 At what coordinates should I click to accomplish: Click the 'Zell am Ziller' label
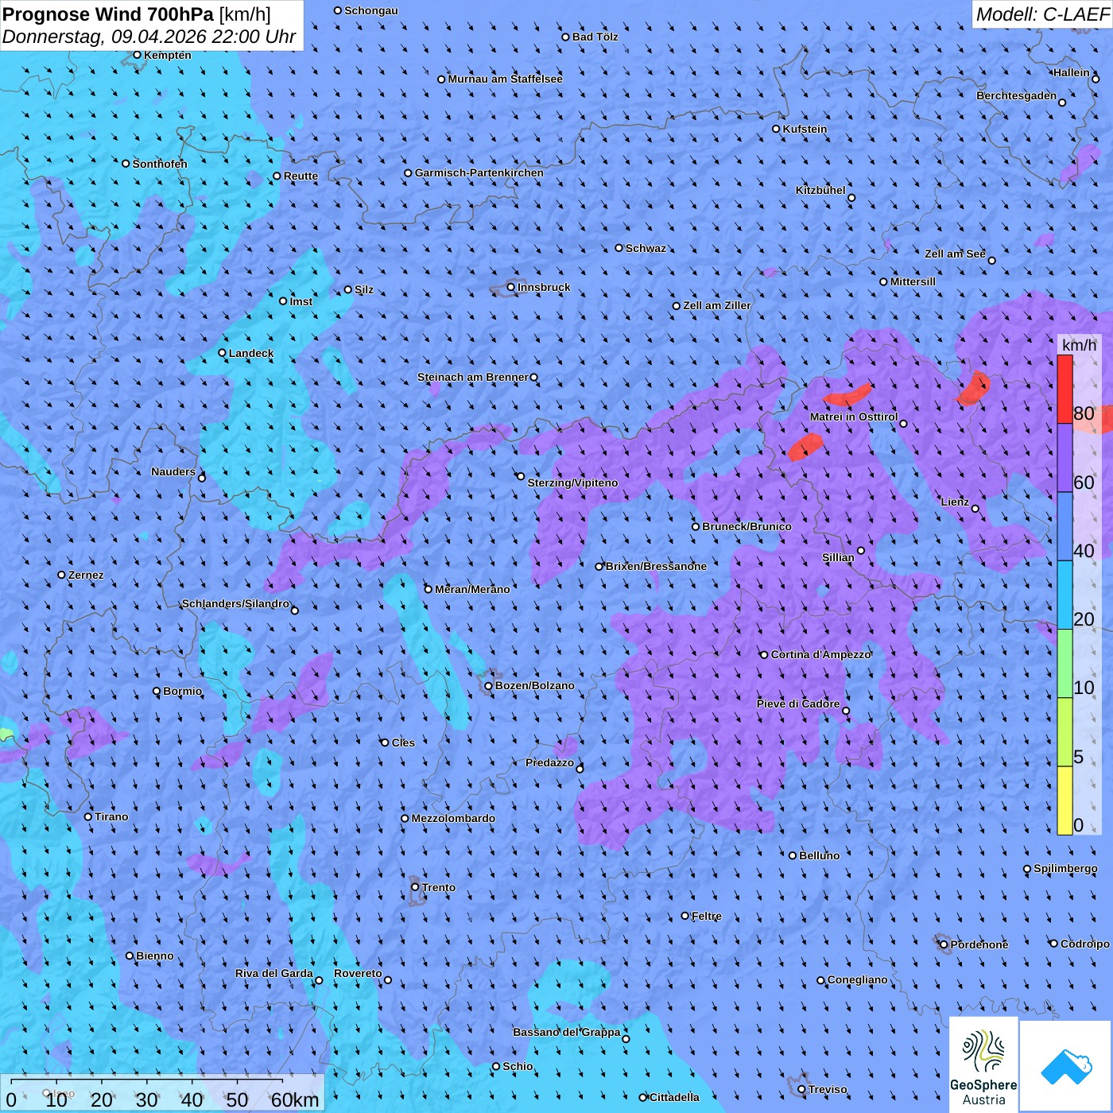717,305
